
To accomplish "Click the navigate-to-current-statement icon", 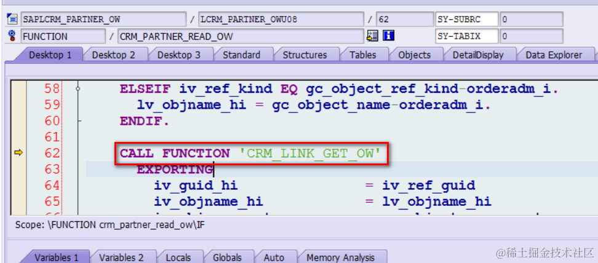I will click(372, 36).
